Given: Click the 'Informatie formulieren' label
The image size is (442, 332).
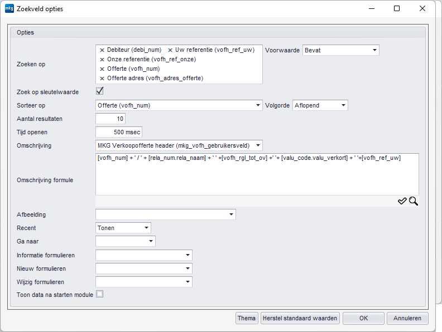Looking at the screenshot, I should point(46,255).
